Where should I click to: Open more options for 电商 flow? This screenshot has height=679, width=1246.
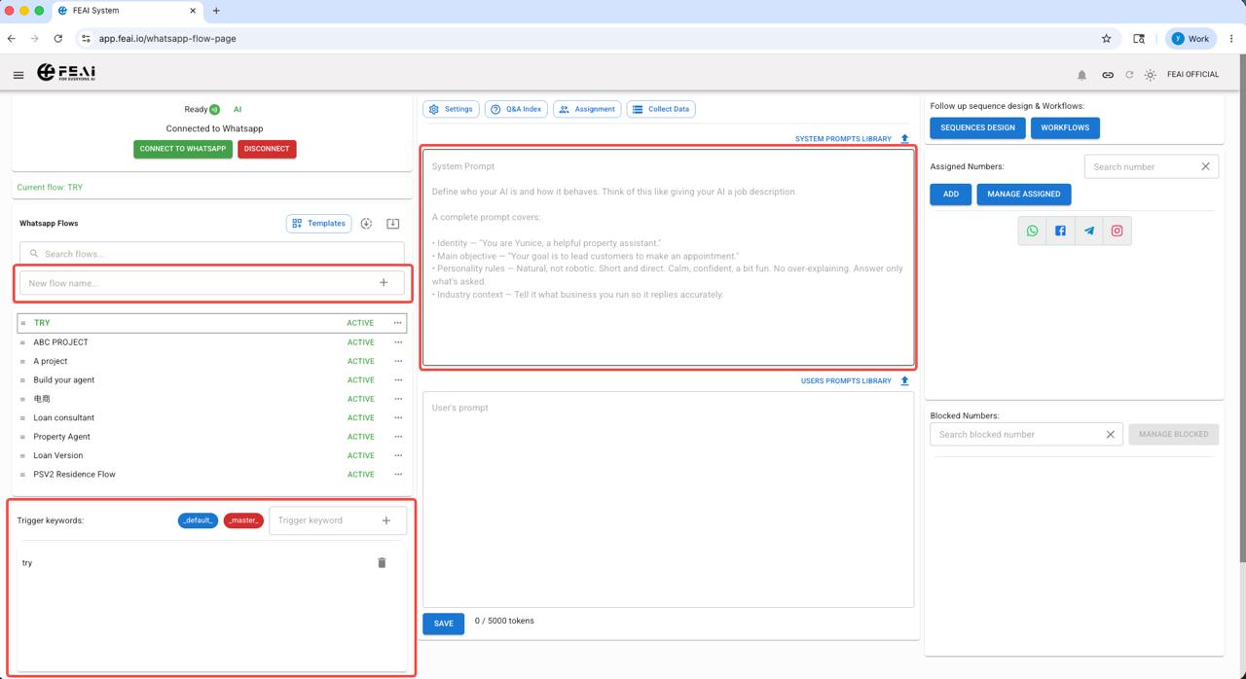click(397, 399)
